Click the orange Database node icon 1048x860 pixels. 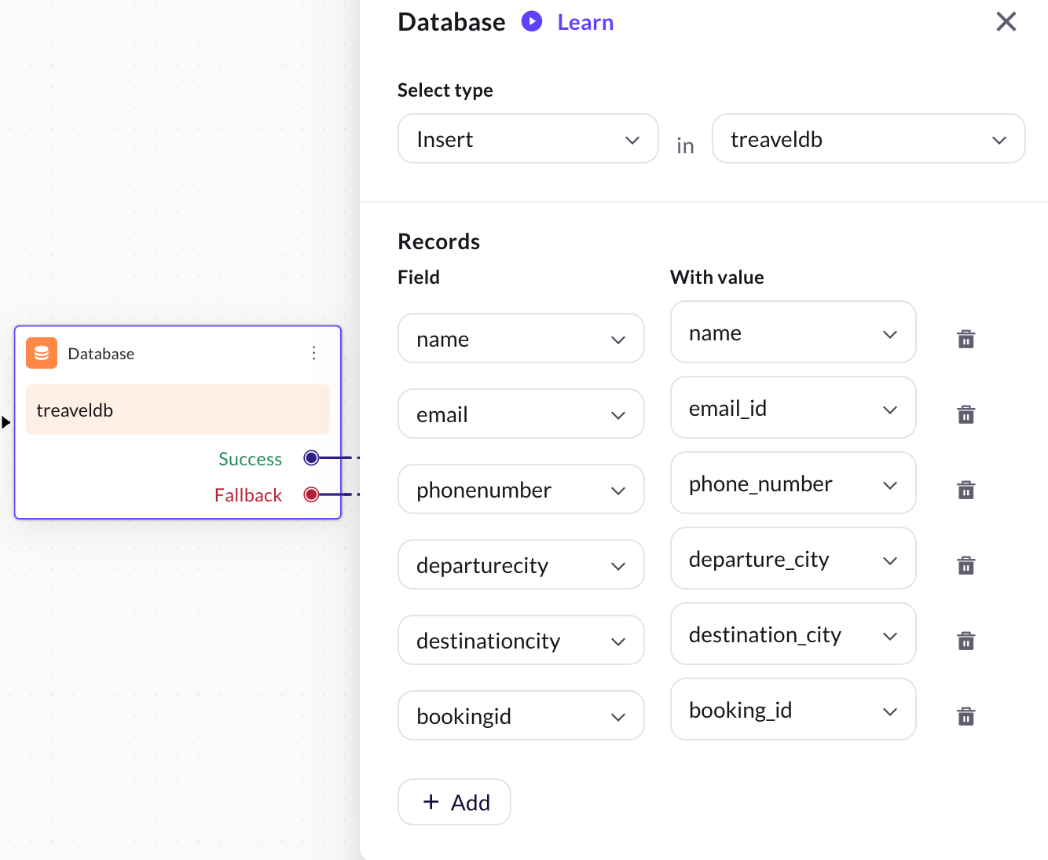click(42, 354)
